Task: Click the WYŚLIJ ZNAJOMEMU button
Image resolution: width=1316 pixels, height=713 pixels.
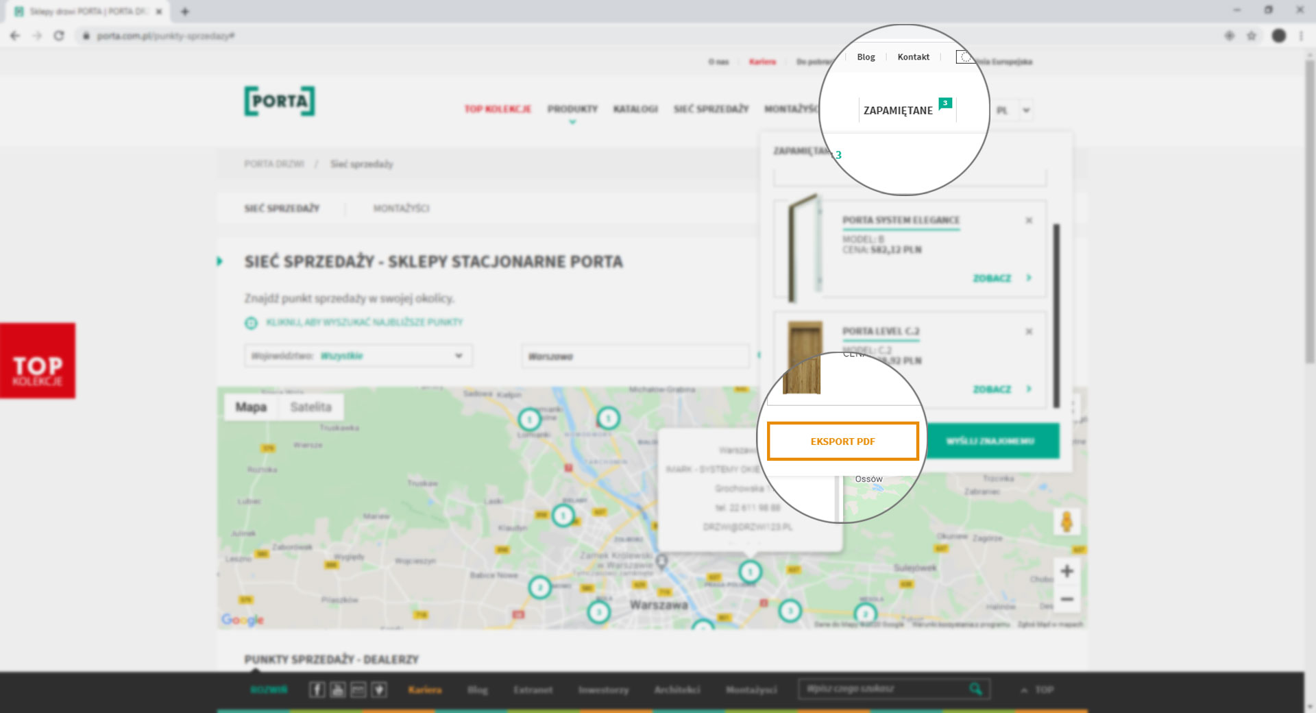Action: [x=990, y=441]
